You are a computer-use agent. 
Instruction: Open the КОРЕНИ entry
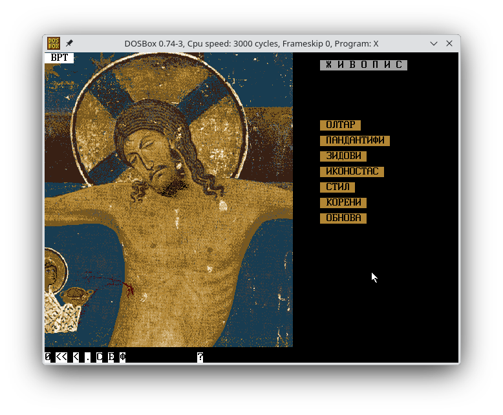343,203
